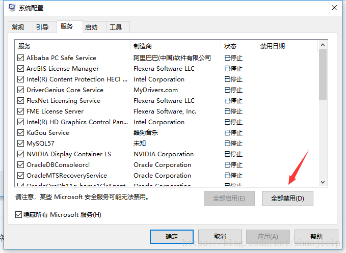Switch to the 启动 tab
Screen dimensions: 346x253
click(x=94, y=27)
